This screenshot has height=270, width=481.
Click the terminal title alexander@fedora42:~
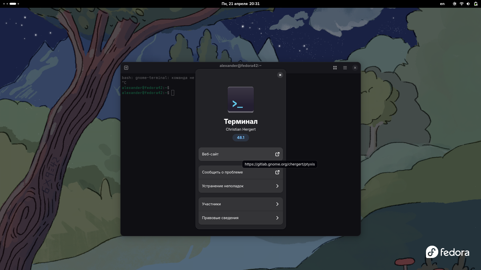coord(241,66)
